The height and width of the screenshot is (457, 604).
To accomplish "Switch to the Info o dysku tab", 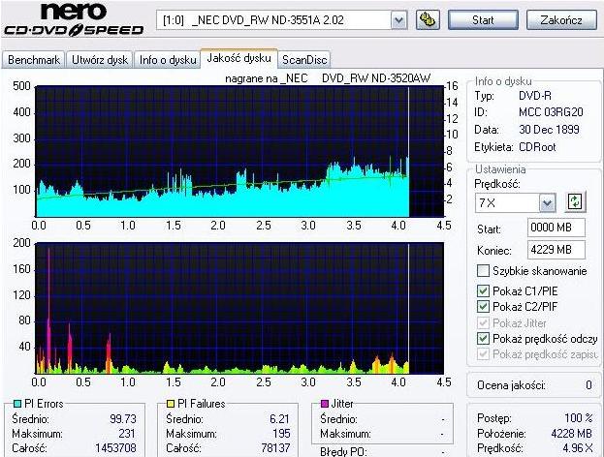I will [168, 60].
